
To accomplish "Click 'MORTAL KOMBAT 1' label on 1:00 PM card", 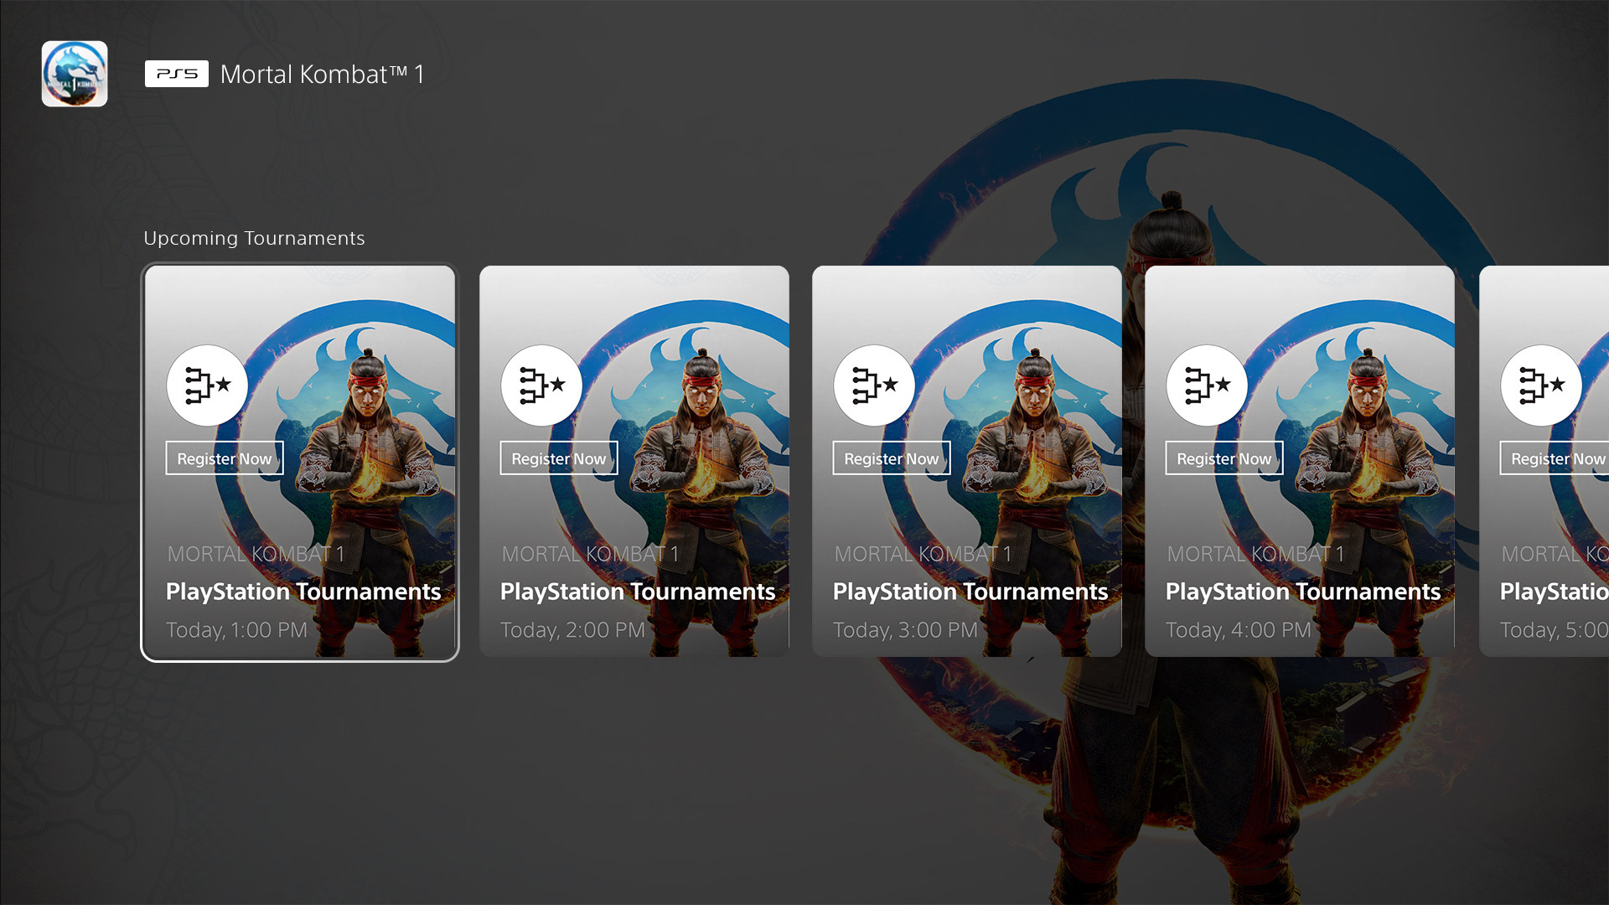I will click(256, 554).
